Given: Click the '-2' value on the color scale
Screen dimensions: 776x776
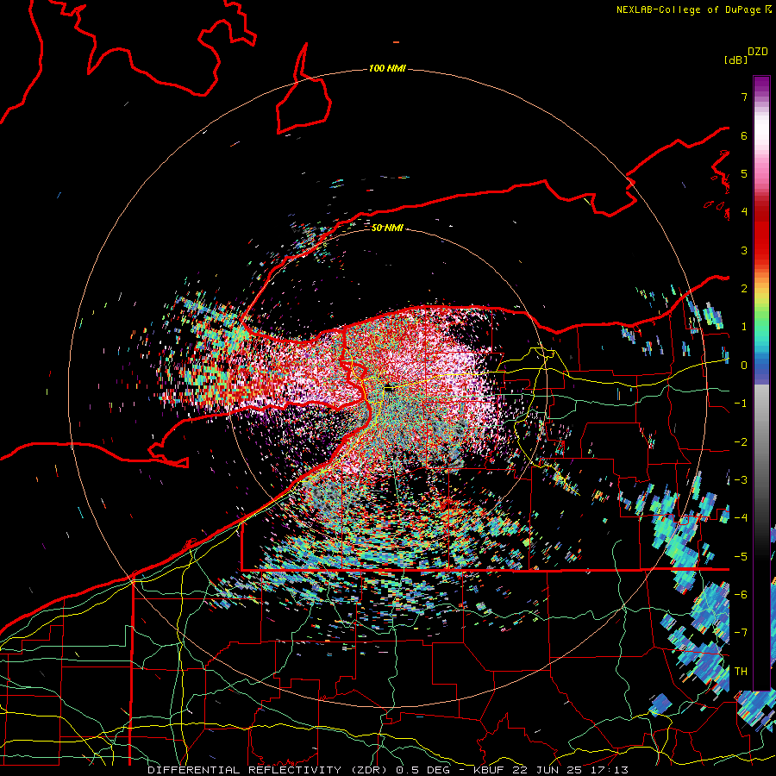Looking at the screenshot, I should 741,442.
